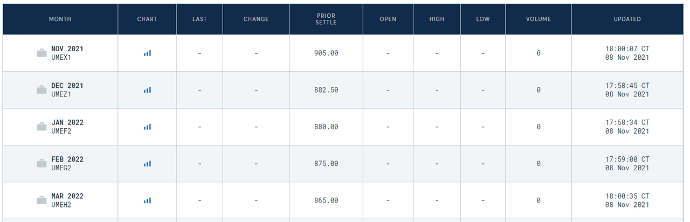Open the chart icon for FEB 2022
Image resolution: width=690 pixels, height=222 pixels.
[147, 163]
